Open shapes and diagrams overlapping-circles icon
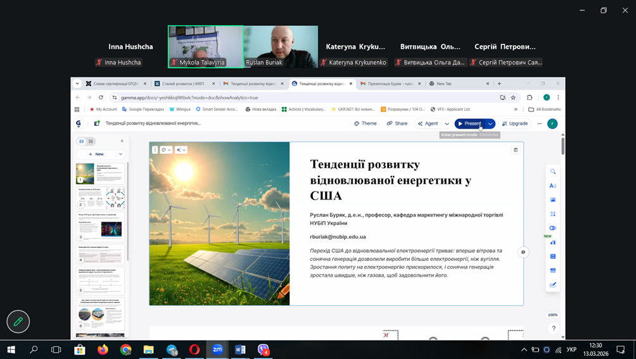Screen dimensions: 636x359 552,228
